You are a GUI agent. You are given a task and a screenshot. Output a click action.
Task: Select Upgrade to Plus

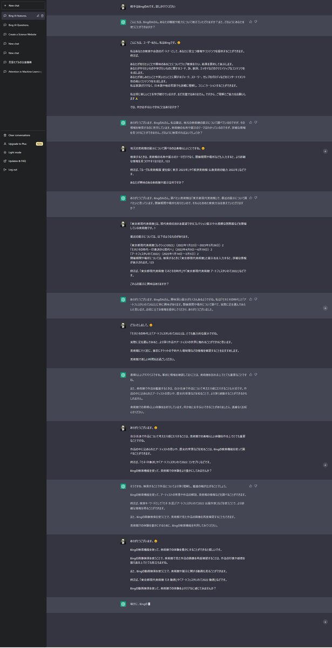pyautogui.click(x=23, y=144)
